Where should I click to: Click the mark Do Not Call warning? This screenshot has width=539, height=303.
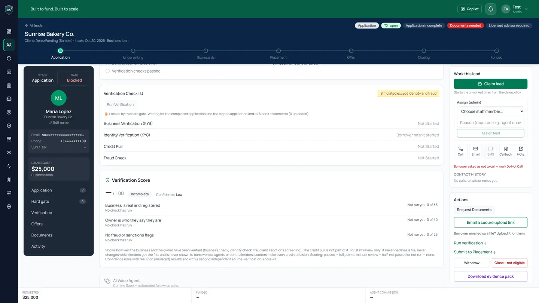tap(488, 166)
